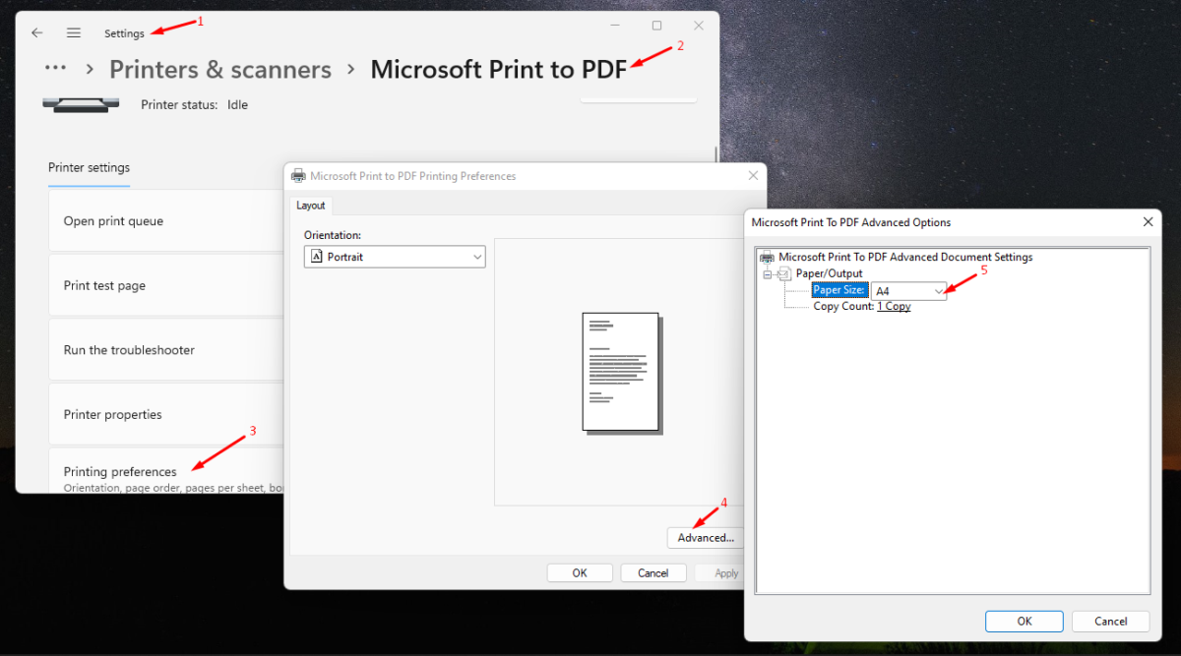Click the Advanced... button
1181x656 pixels.
pos(705,538)
